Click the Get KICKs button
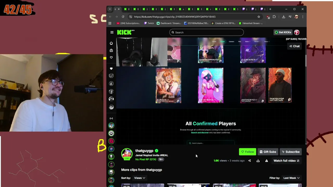 (283, 32)
